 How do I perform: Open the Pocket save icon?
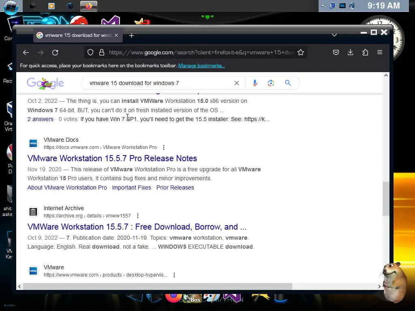[336, 52]
